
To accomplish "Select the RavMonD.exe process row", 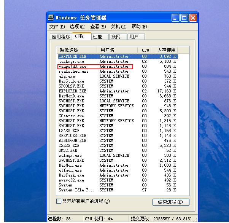I will click(x=118, y=96).
